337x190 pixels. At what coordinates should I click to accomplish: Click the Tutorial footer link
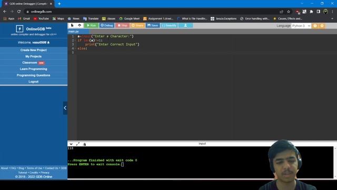tap(22, 173)
